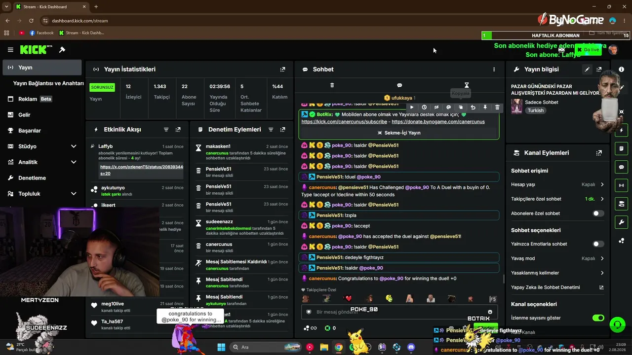Click the chat message input field
632x355 pixels.
pos(399,312)
